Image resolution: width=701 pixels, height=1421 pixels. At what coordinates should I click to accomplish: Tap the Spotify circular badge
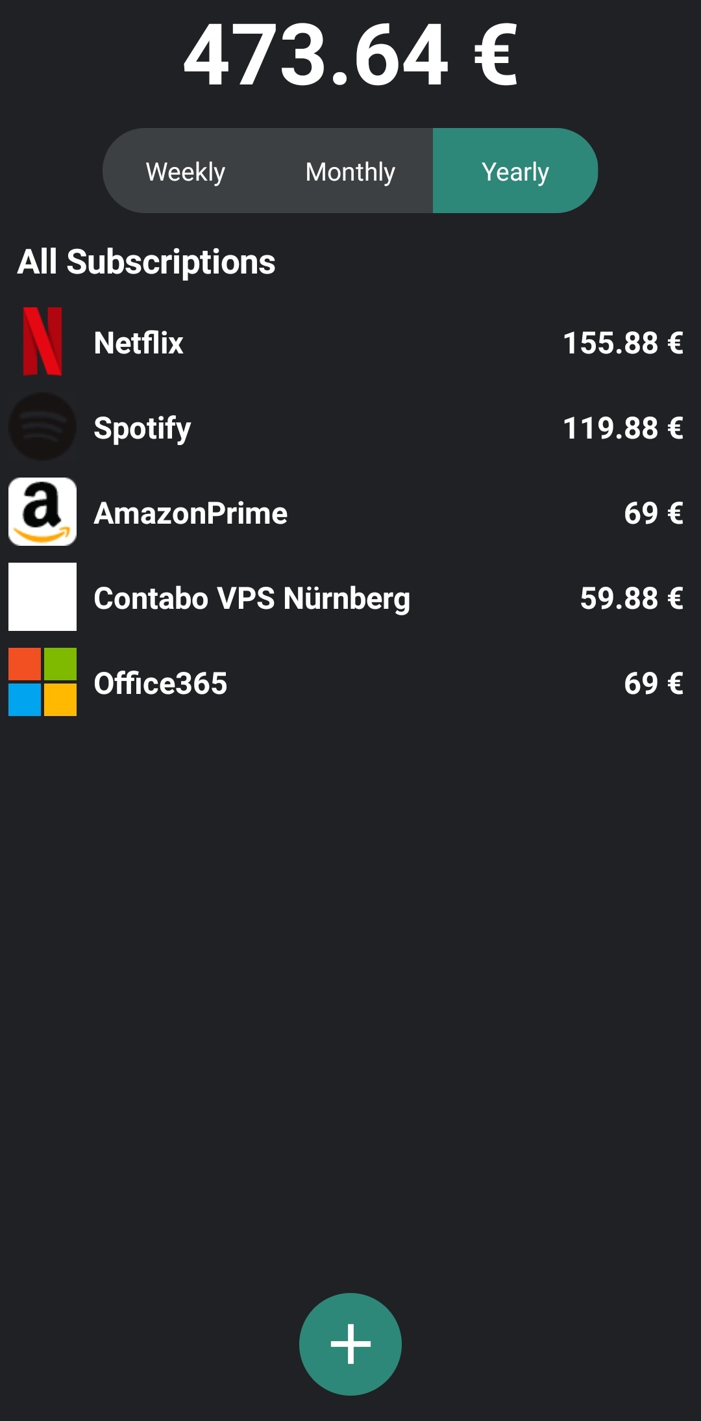[42, 428]
